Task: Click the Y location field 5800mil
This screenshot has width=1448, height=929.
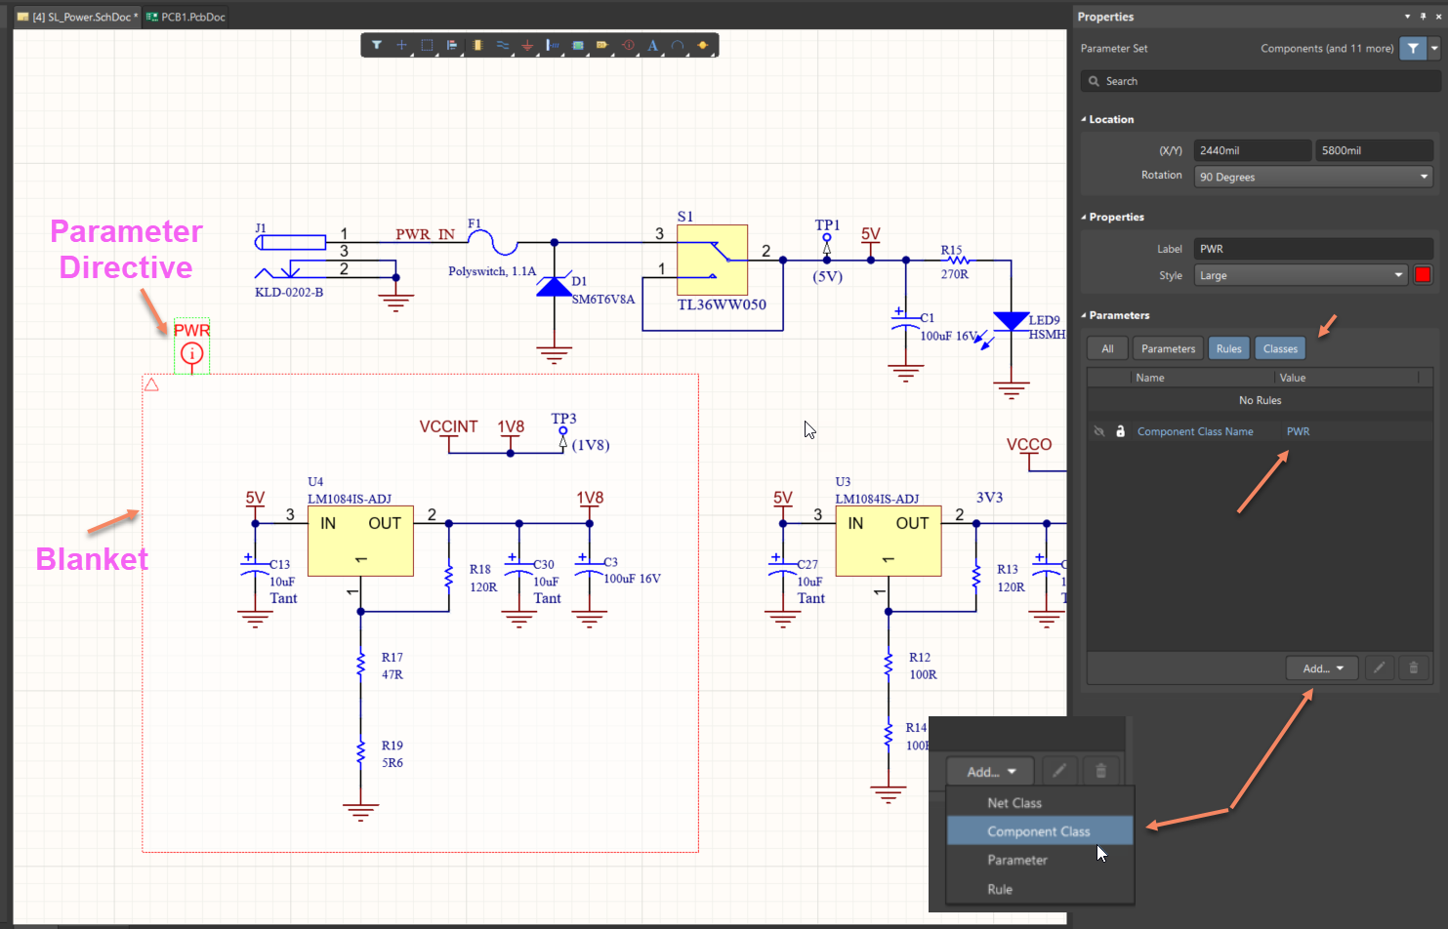Action: [x=1374, y=150]
